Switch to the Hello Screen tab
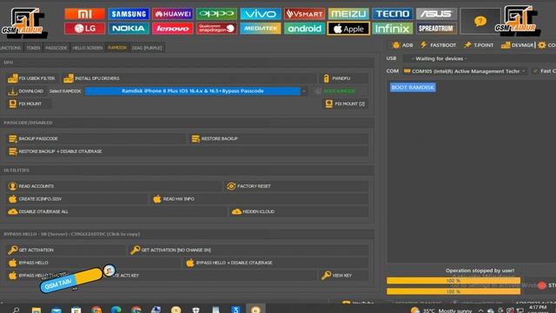The height and width of the screenshot is (313, 556). click(88, 48)
